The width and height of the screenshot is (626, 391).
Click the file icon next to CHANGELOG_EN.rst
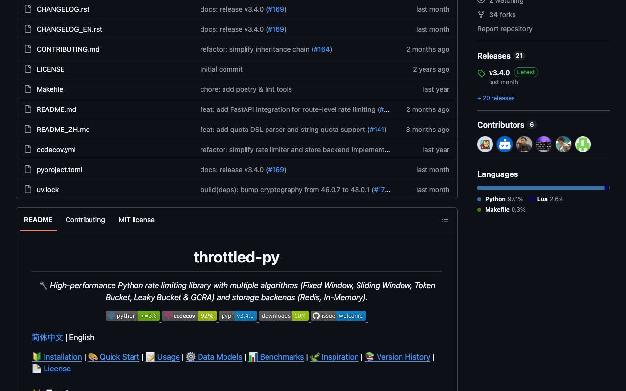28,29
